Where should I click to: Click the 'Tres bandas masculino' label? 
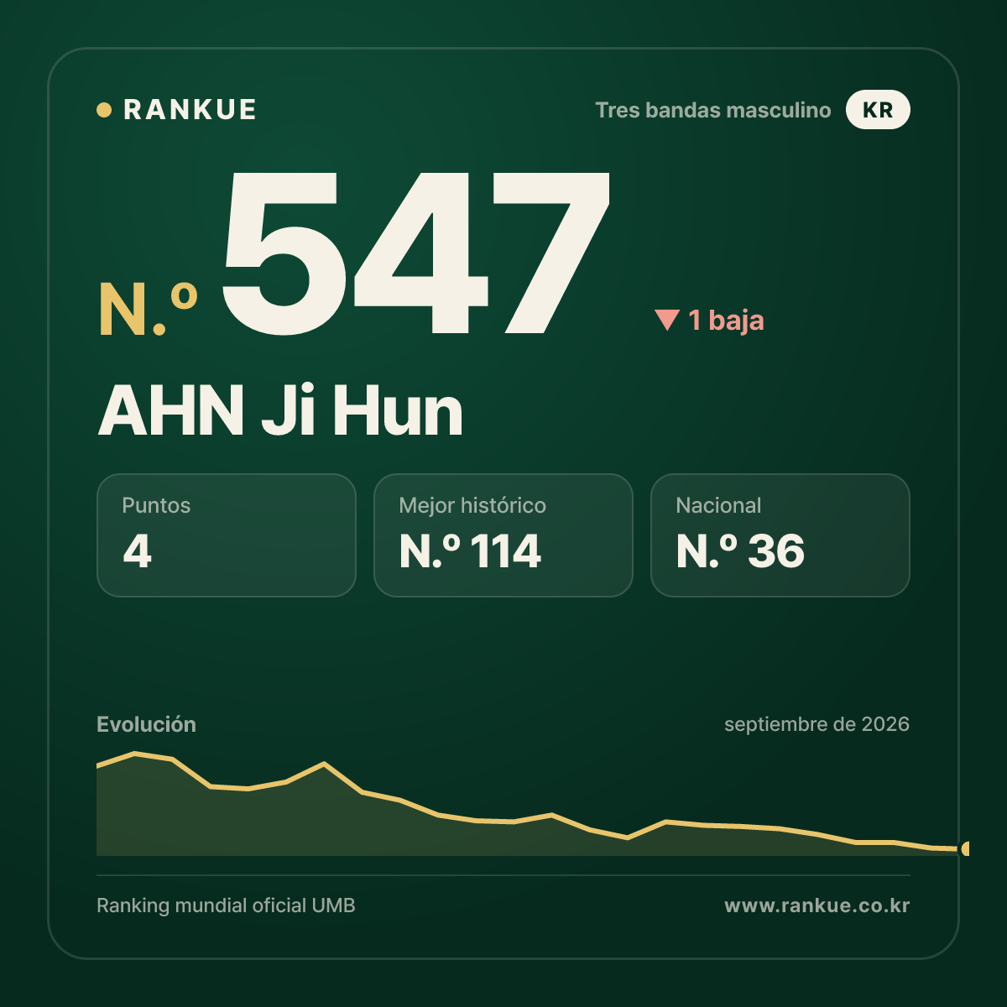click(713, 110)
